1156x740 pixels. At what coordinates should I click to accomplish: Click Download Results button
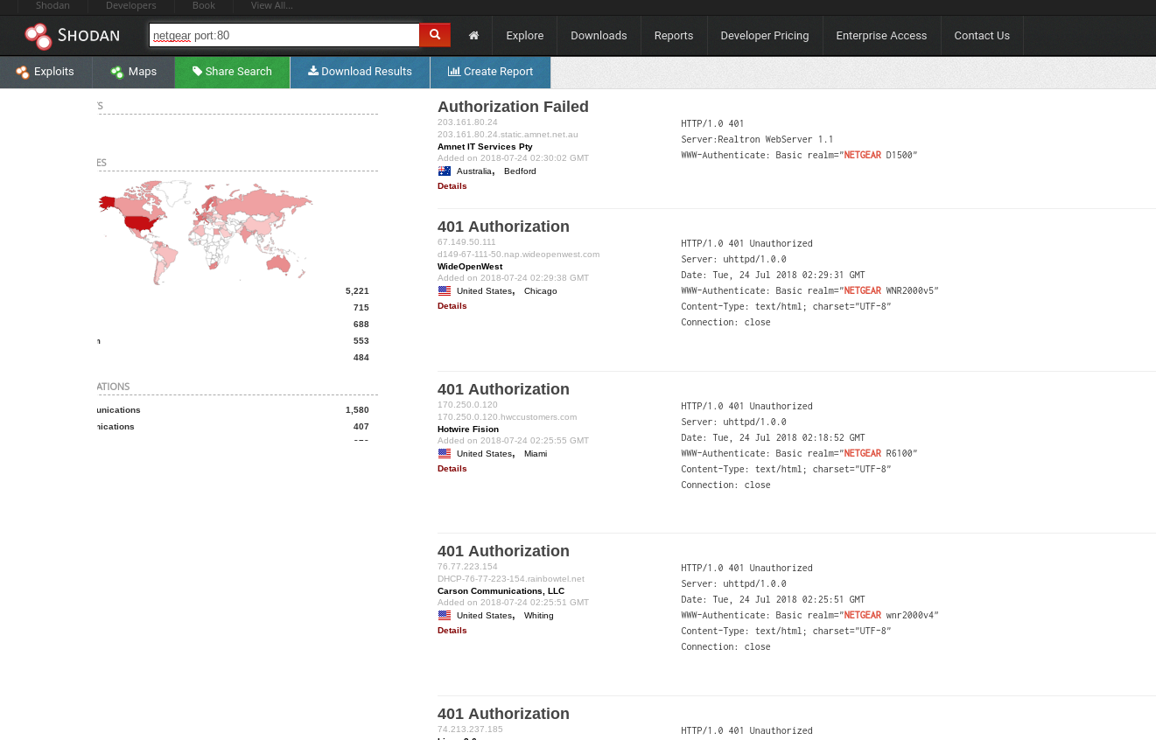tap(360, 72)
